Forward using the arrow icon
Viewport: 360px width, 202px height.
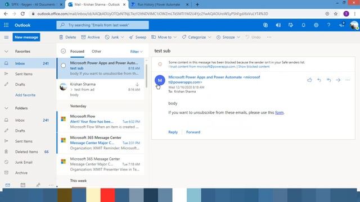tap(338, 80)
